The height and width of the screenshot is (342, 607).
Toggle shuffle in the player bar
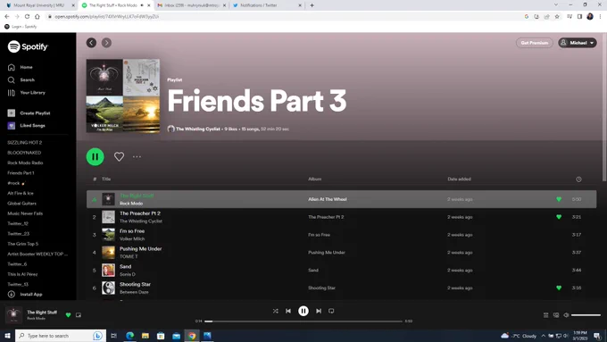coord(275,311)
